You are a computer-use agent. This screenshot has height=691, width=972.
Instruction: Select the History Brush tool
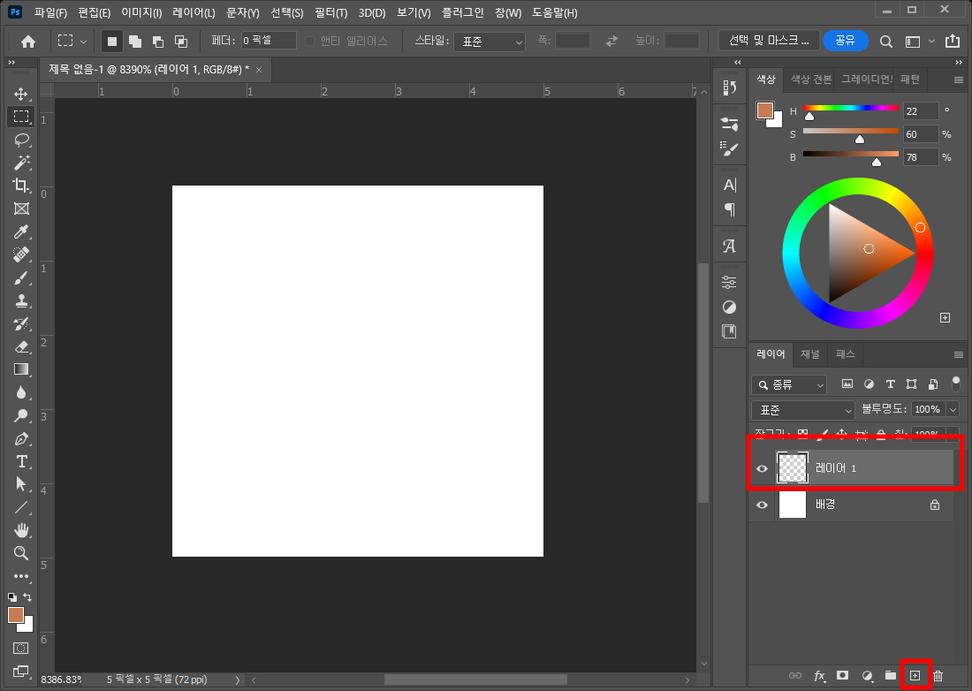pyautogui.click(x=21, y=324)
